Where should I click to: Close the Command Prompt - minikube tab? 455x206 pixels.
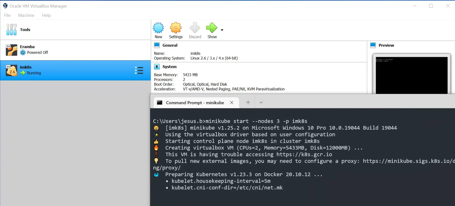coord(232,102)
